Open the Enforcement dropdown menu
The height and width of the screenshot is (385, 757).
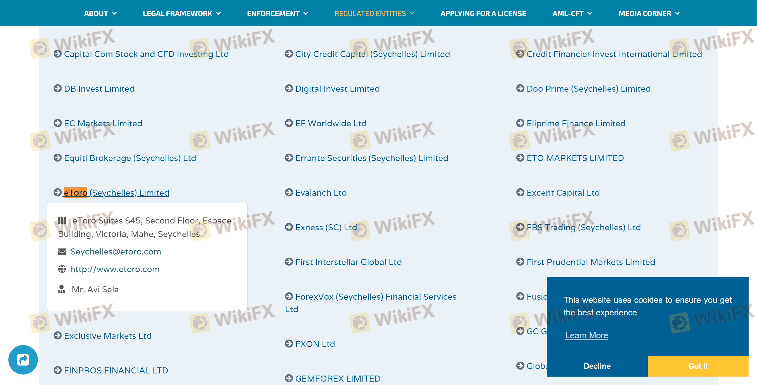(277, 13)
